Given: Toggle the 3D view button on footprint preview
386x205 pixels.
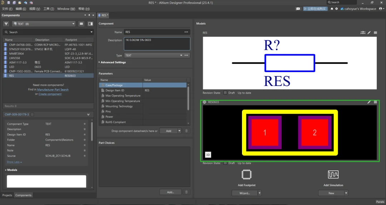Looking at the screenshot, I should 208,155.
